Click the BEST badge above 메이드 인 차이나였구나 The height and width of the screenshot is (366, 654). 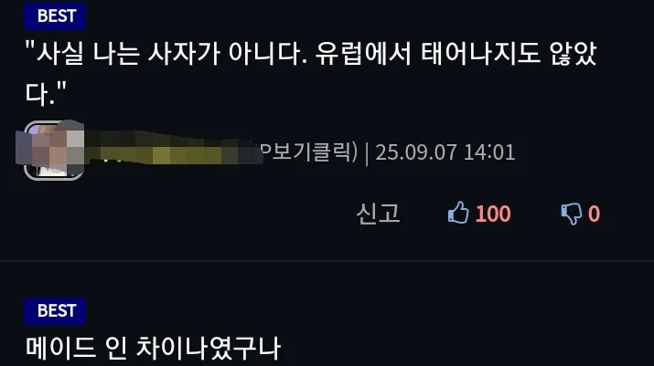click(x=55, y=310)
